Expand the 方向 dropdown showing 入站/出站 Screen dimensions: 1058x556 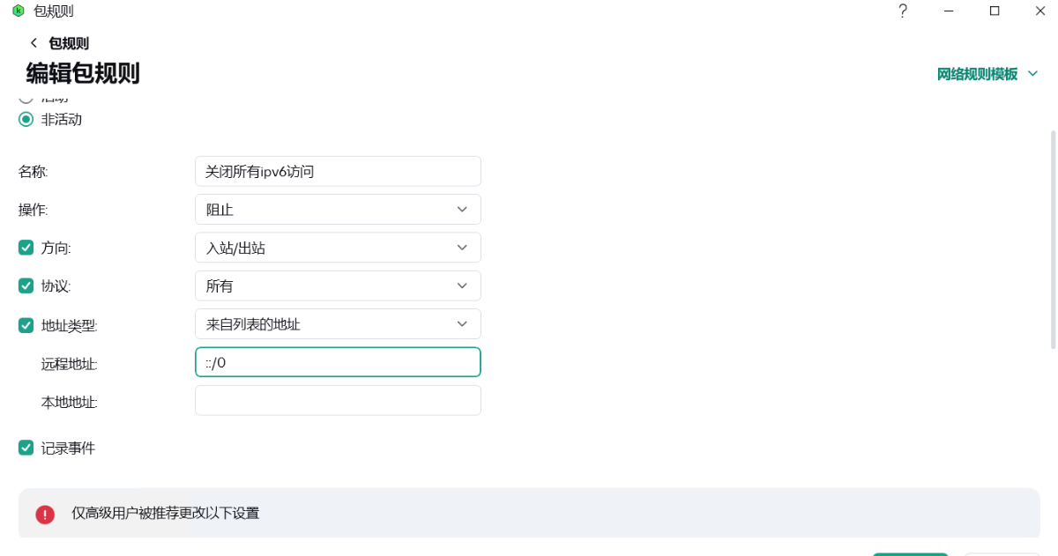pos(338,248)
